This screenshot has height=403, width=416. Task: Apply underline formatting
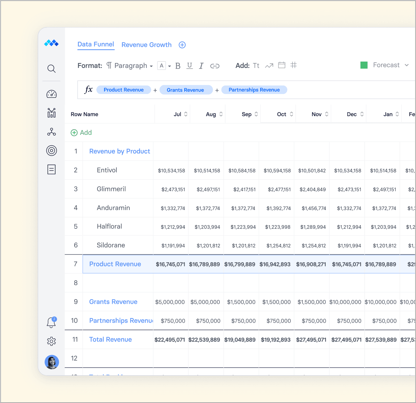190,66
